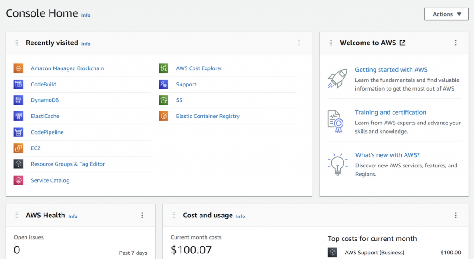Viewport: 474px width, 259px height.
Task: Click the Resource Groups & Tag Editor icon
Action: pos(19,164)
